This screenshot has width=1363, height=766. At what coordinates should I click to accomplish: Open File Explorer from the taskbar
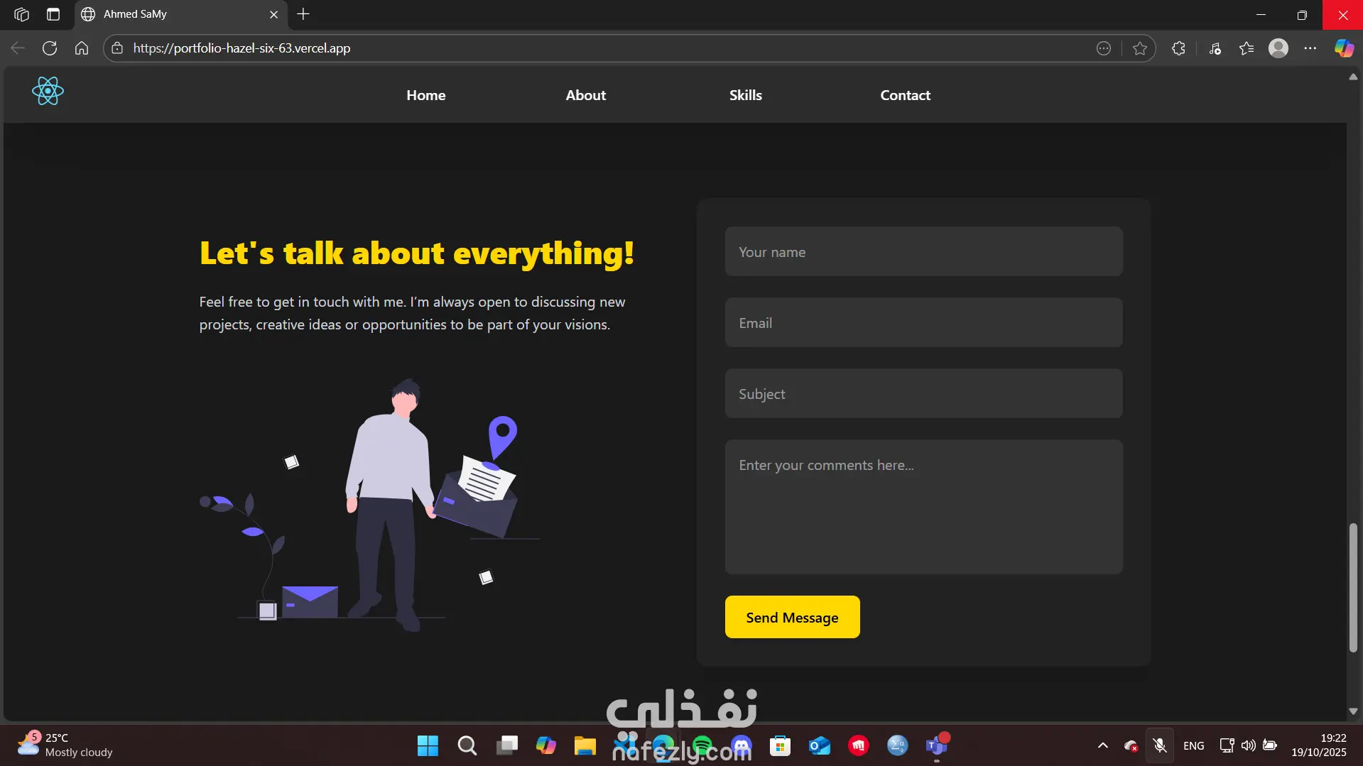(585, 746)
